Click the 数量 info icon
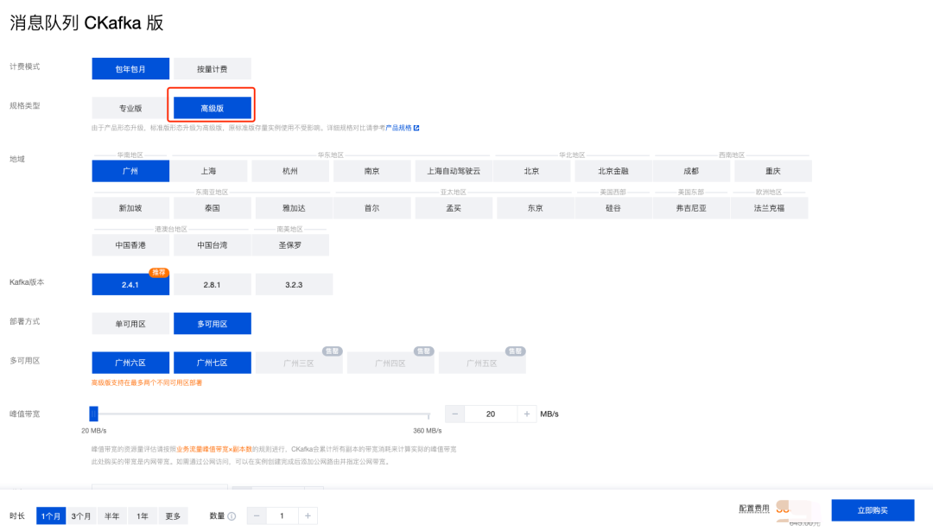The height and width of the screenshot is (531, 933). [232, 516]
